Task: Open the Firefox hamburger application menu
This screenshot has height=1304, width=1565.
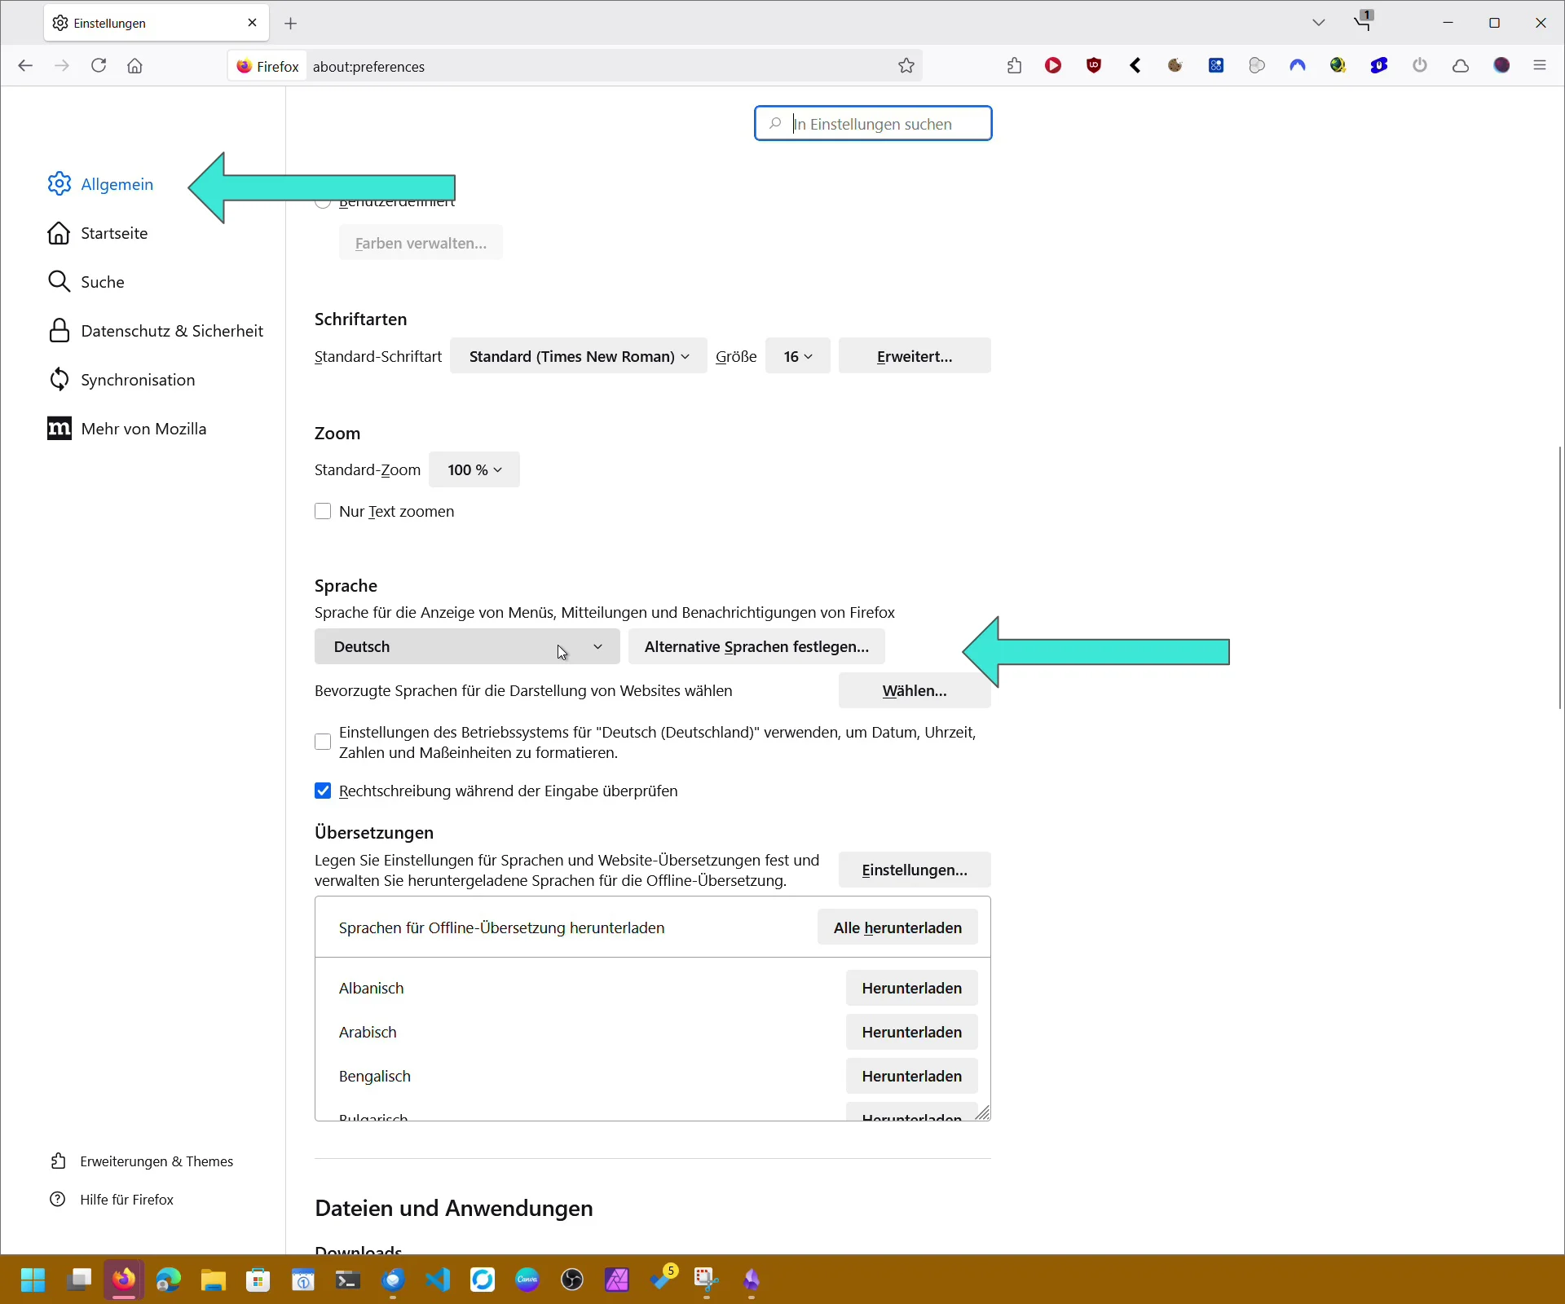Action: (x=1540, y=66)
